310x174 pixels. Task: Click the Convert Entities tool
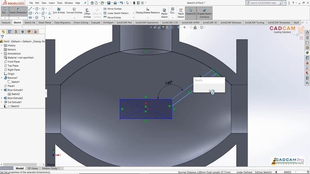coord(74,11)
